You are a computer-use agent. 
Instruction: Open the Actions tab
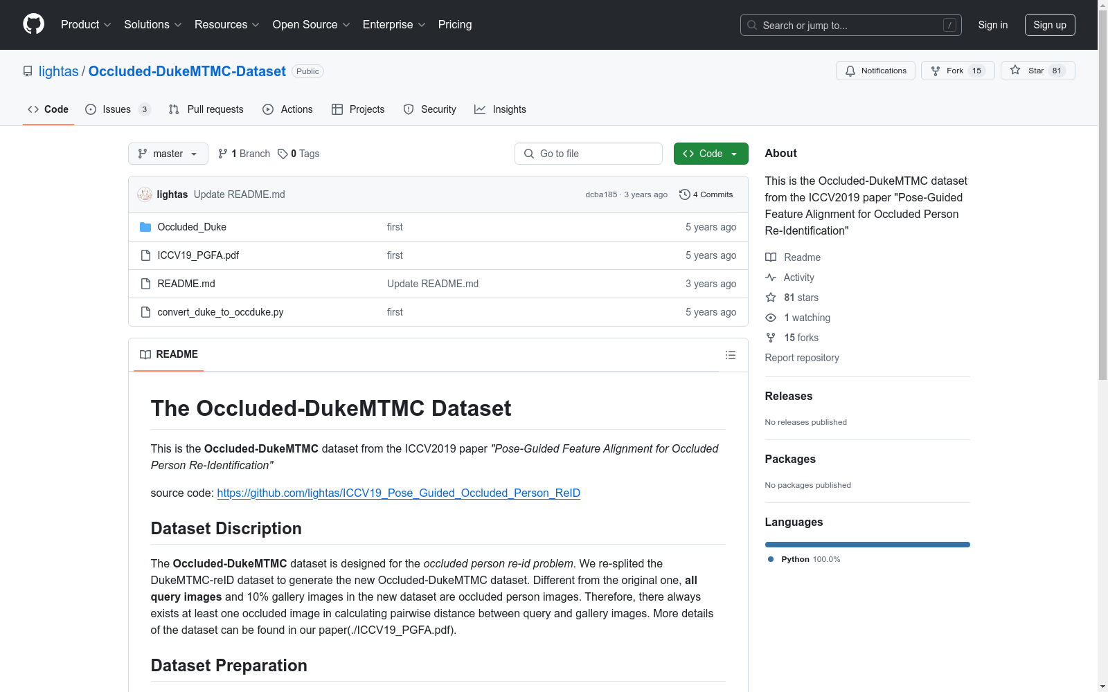coord(288,109)
